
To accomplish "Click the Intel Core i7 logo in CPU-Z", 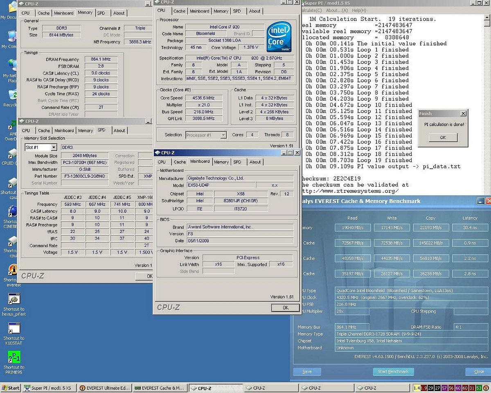I will click(279, 37).
